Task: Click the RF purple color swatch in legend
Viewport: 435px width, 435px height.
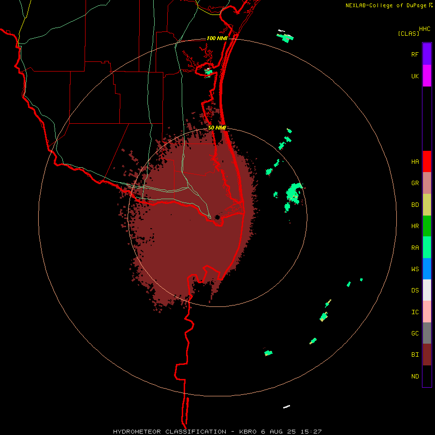Action: (x=427, y=54)
